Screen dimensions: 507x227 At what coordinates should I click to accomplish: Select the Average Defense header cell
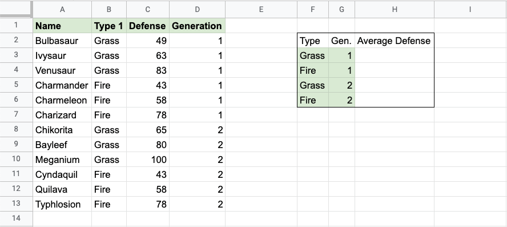(x=395, y=41)
